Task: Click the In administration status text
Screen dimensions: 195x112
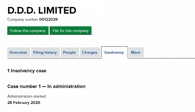Action: click(x=66, y=86)
